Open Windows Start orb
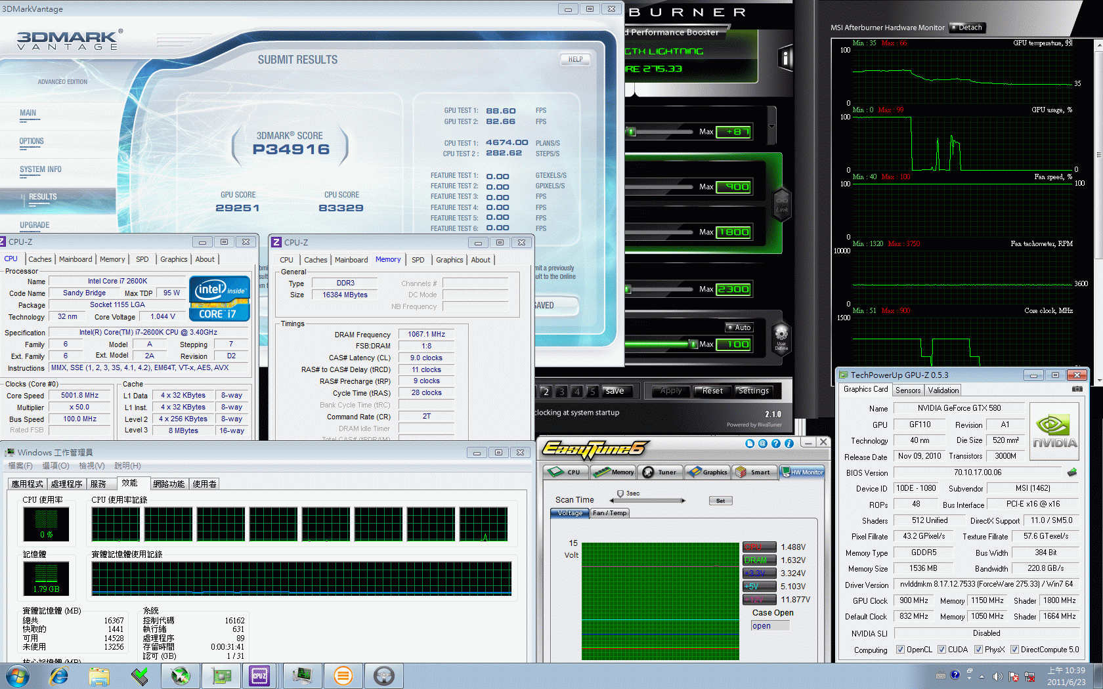 click(16, 676)
